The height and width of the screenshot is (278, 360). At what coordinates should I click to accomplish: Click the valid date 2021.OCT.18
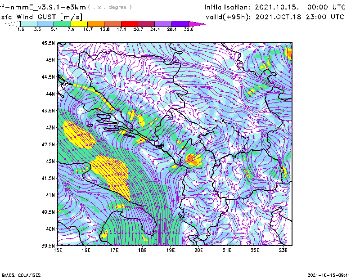[x=278, y=17]
